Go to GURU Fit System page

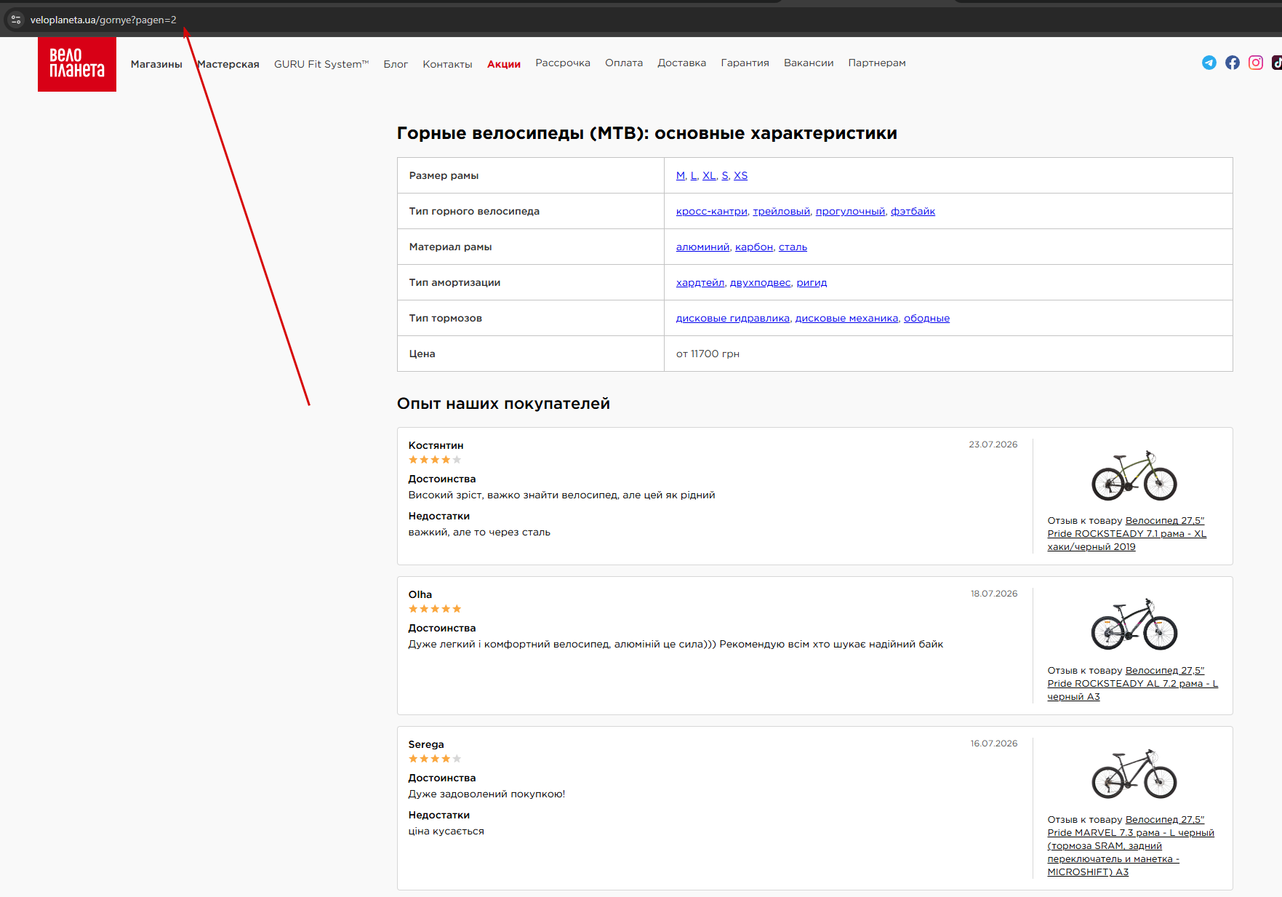pos(321,64)
